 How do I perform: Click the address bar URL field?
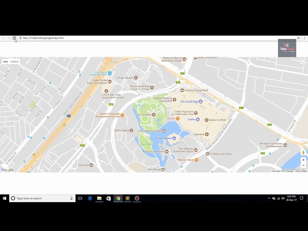click(157, 38)
